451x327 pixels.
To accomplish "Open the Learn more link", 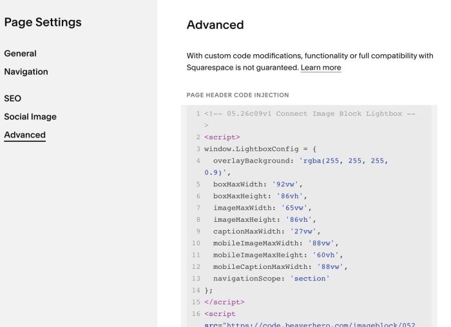I will (x=321, y=68).
